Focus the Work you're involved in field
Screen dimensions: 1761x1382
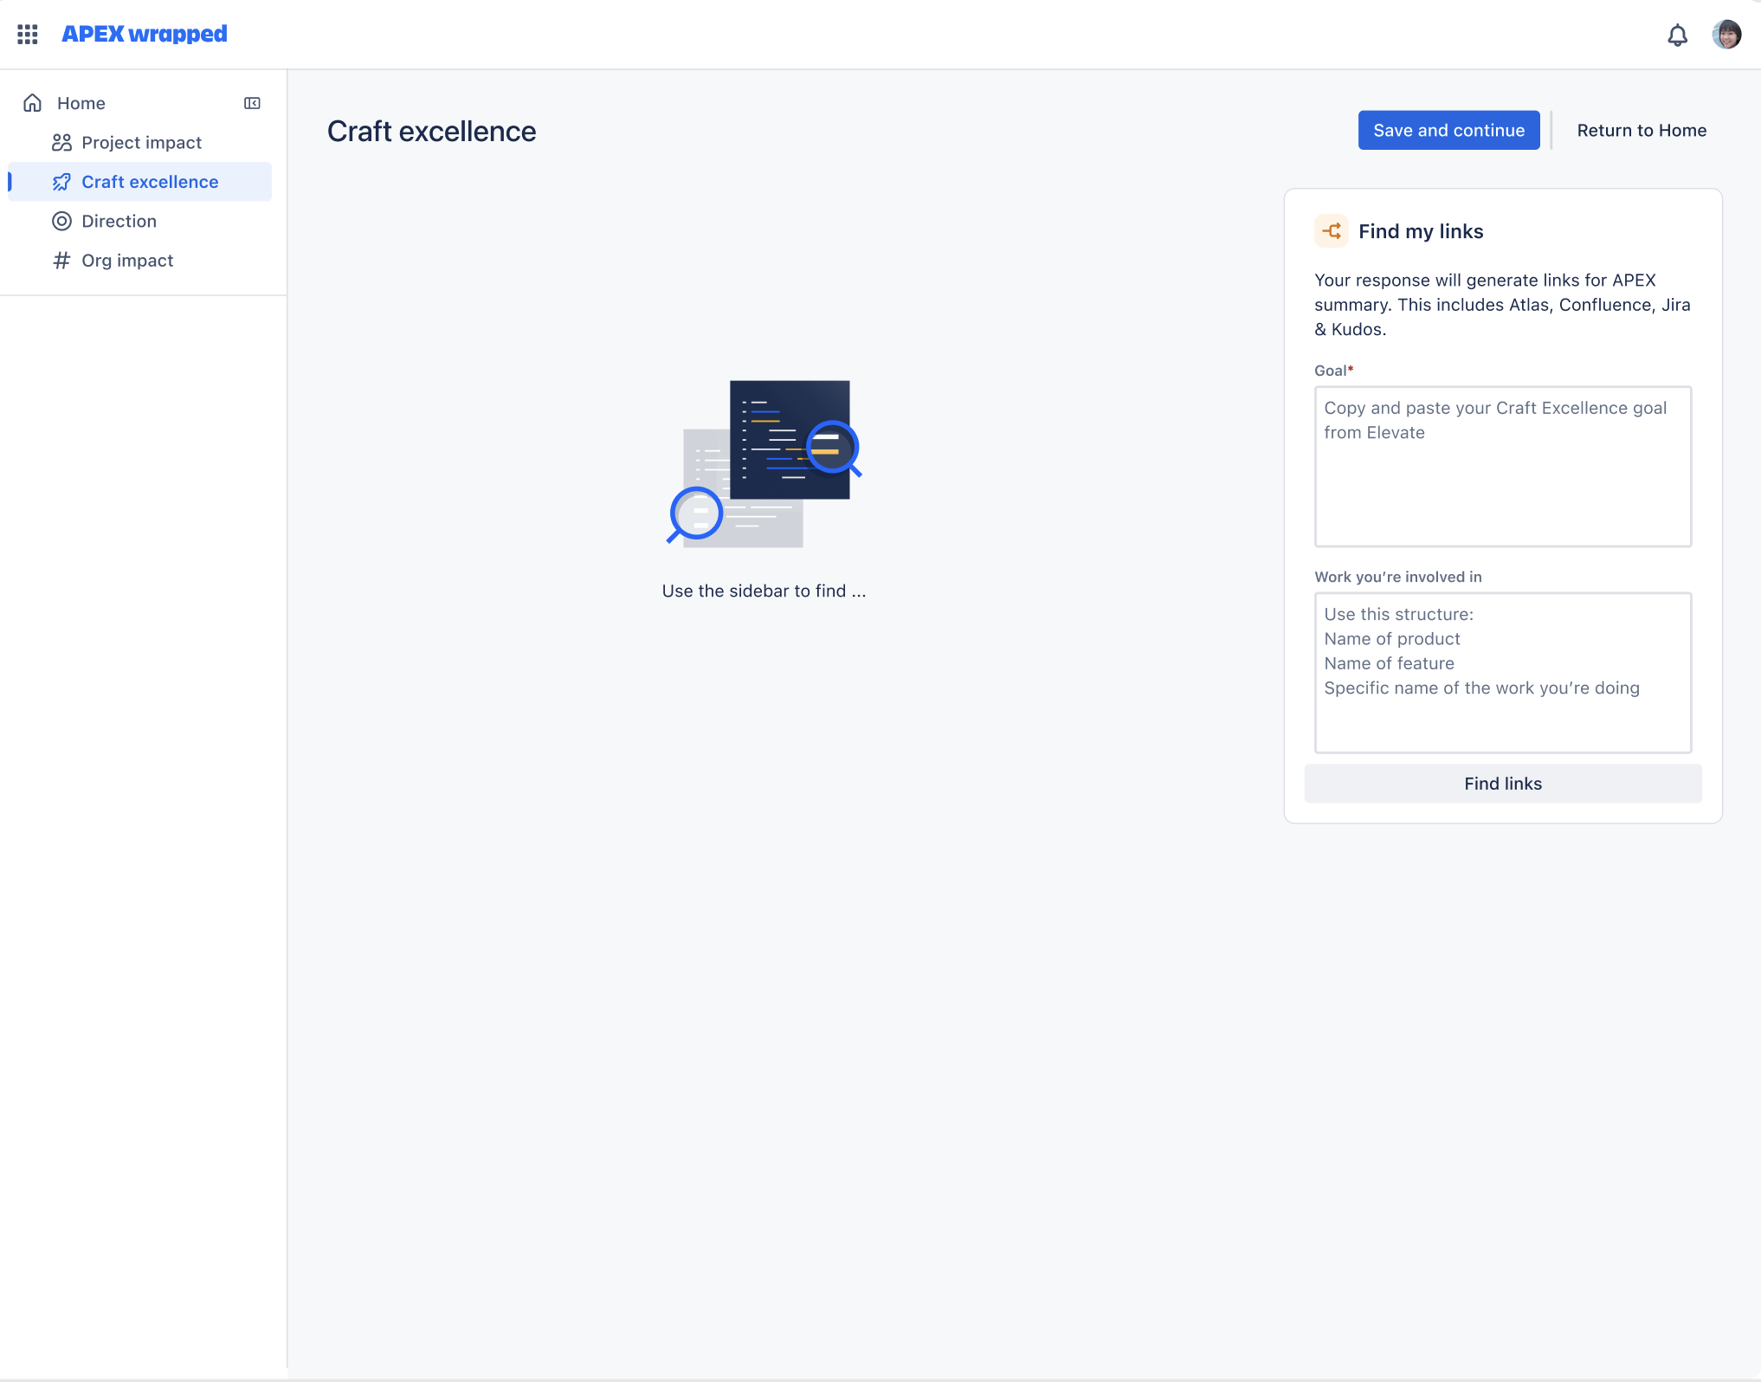click(x=1502, y=673)
